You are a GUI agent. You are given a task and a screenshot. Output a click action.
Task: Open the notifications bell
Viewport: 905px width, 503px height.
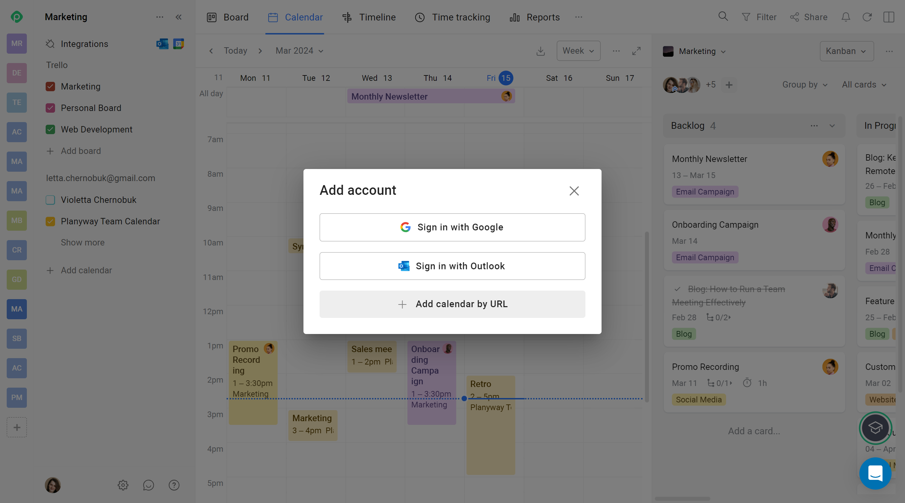coord(846,17)
